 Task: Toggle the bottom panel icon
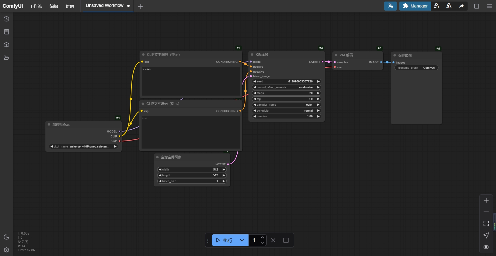click(477, 6)
